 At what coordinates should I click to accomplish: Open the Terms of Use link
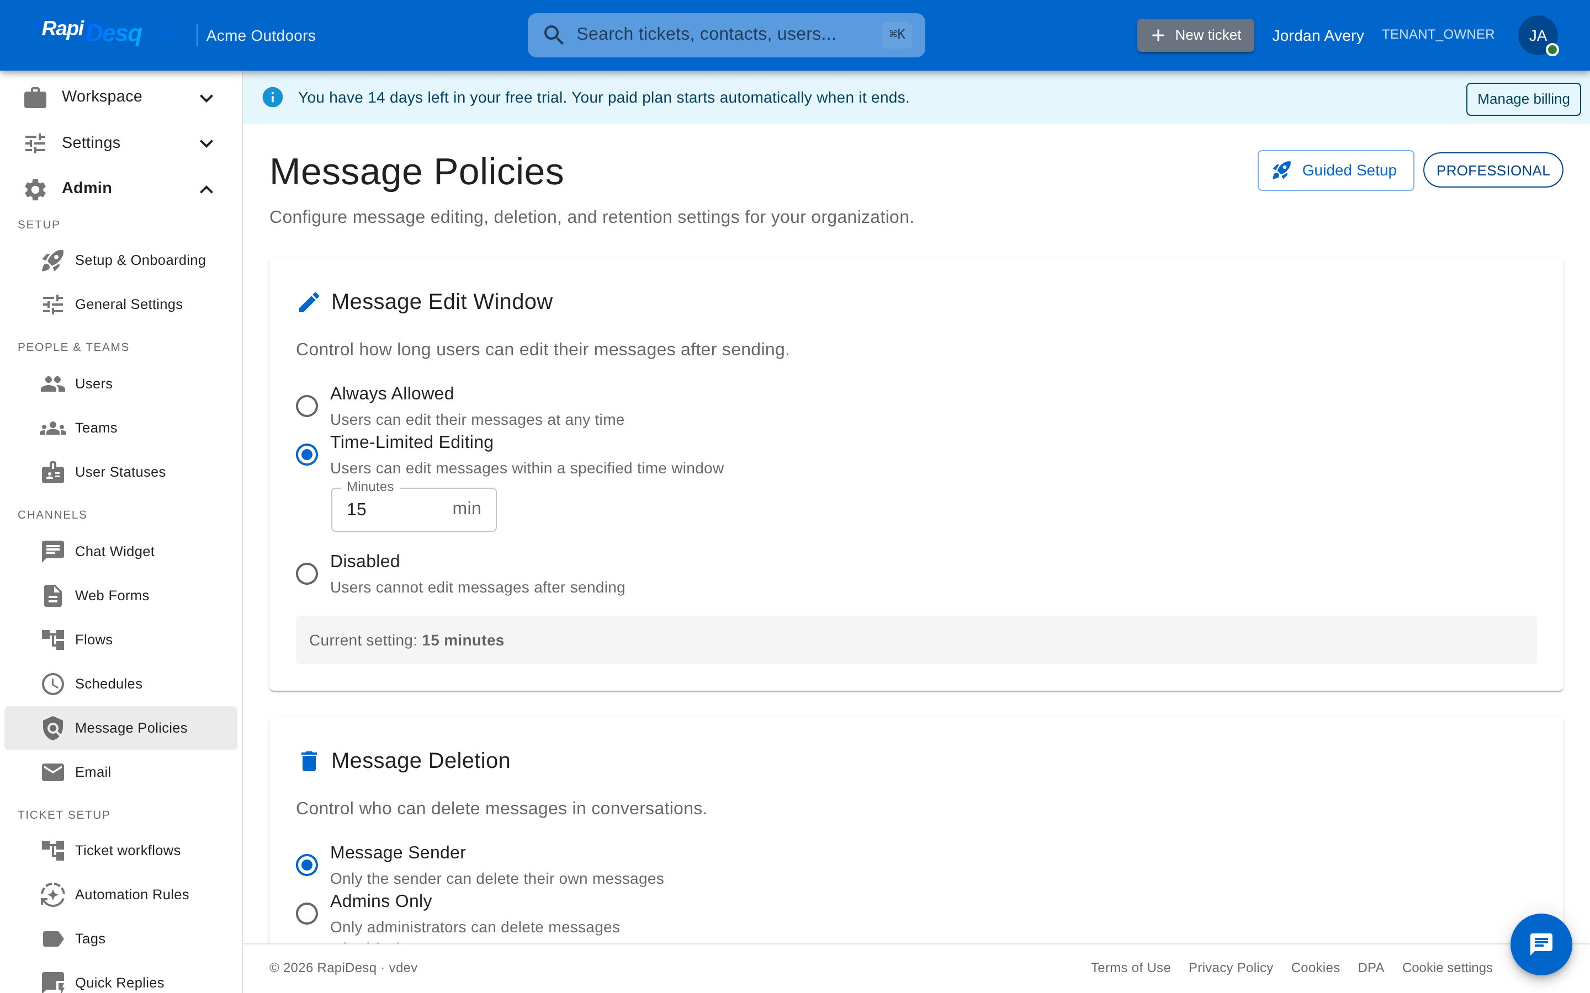click(1131, 968)
